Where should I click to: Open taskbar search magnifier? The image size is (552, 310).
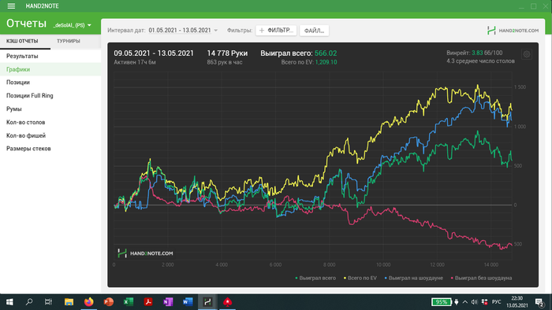pos(29,302)
